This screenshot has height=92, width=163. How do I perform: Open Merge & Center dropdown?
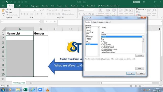(76, 14)
